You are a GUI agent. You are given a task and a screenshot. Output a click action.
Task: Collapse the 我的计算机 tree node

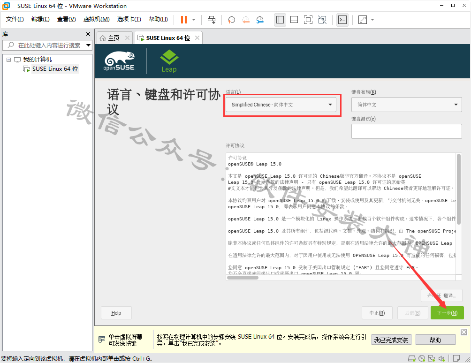point(9,60)
